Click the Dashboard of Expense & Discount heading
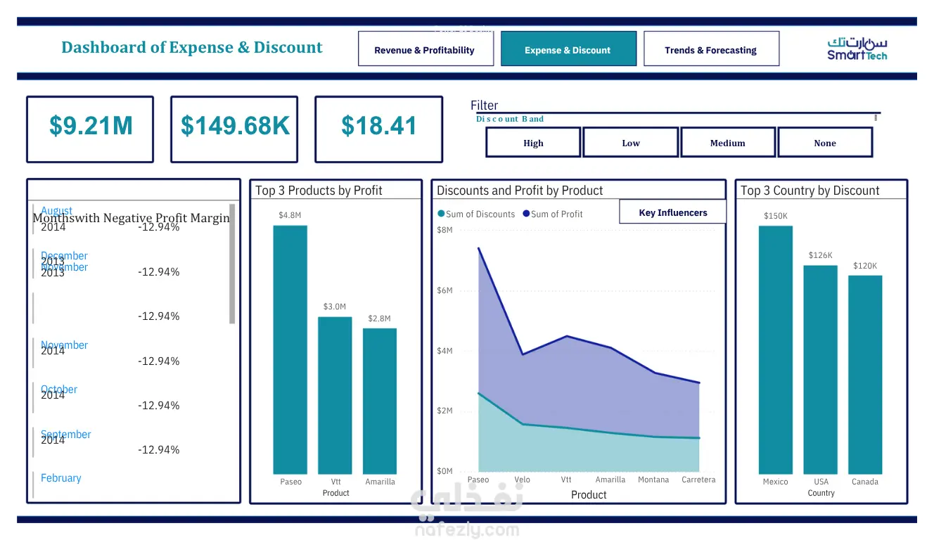Viewport: 934px width, 540px height. click(x=192, y=47)
